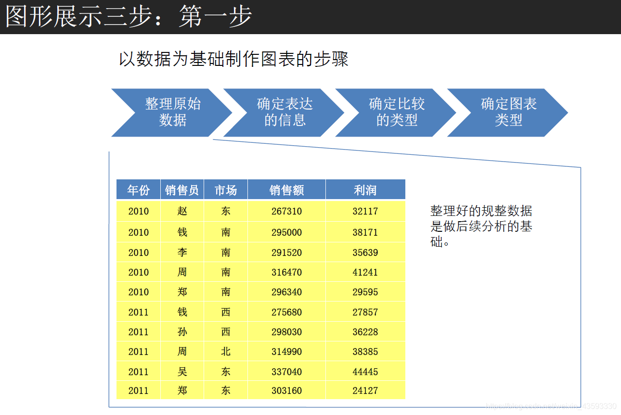Viewport: 621px width, 415px height.
Task: Click sales value 337040
Action: 287,372
